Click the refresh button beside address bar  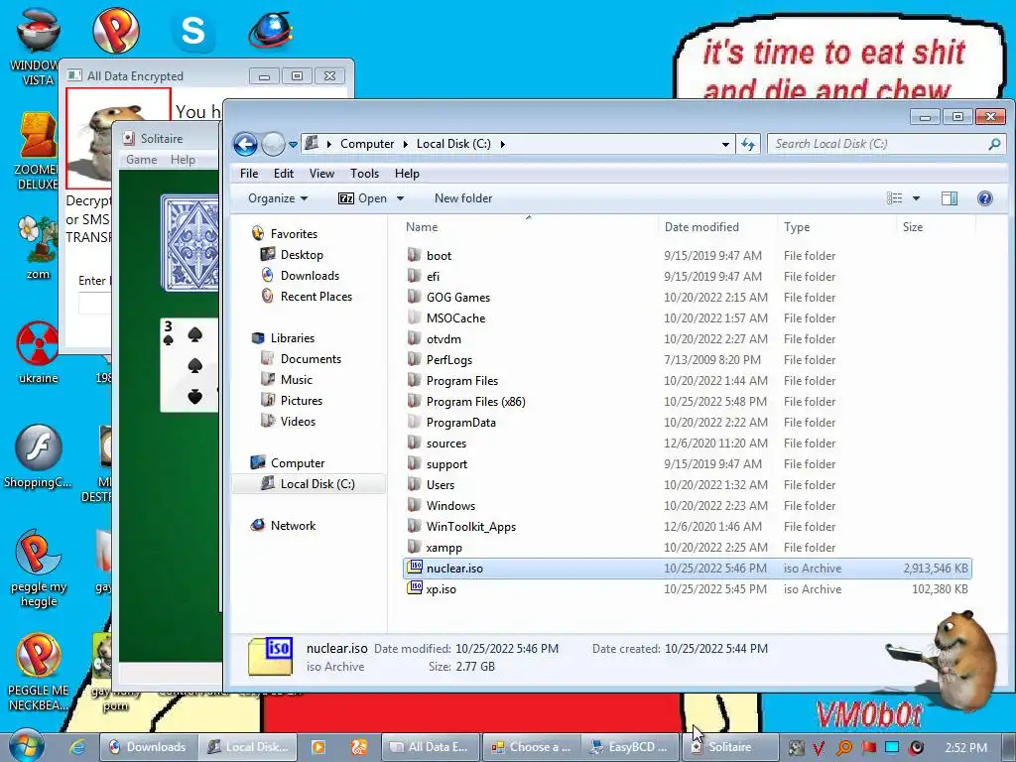point(748,144)
